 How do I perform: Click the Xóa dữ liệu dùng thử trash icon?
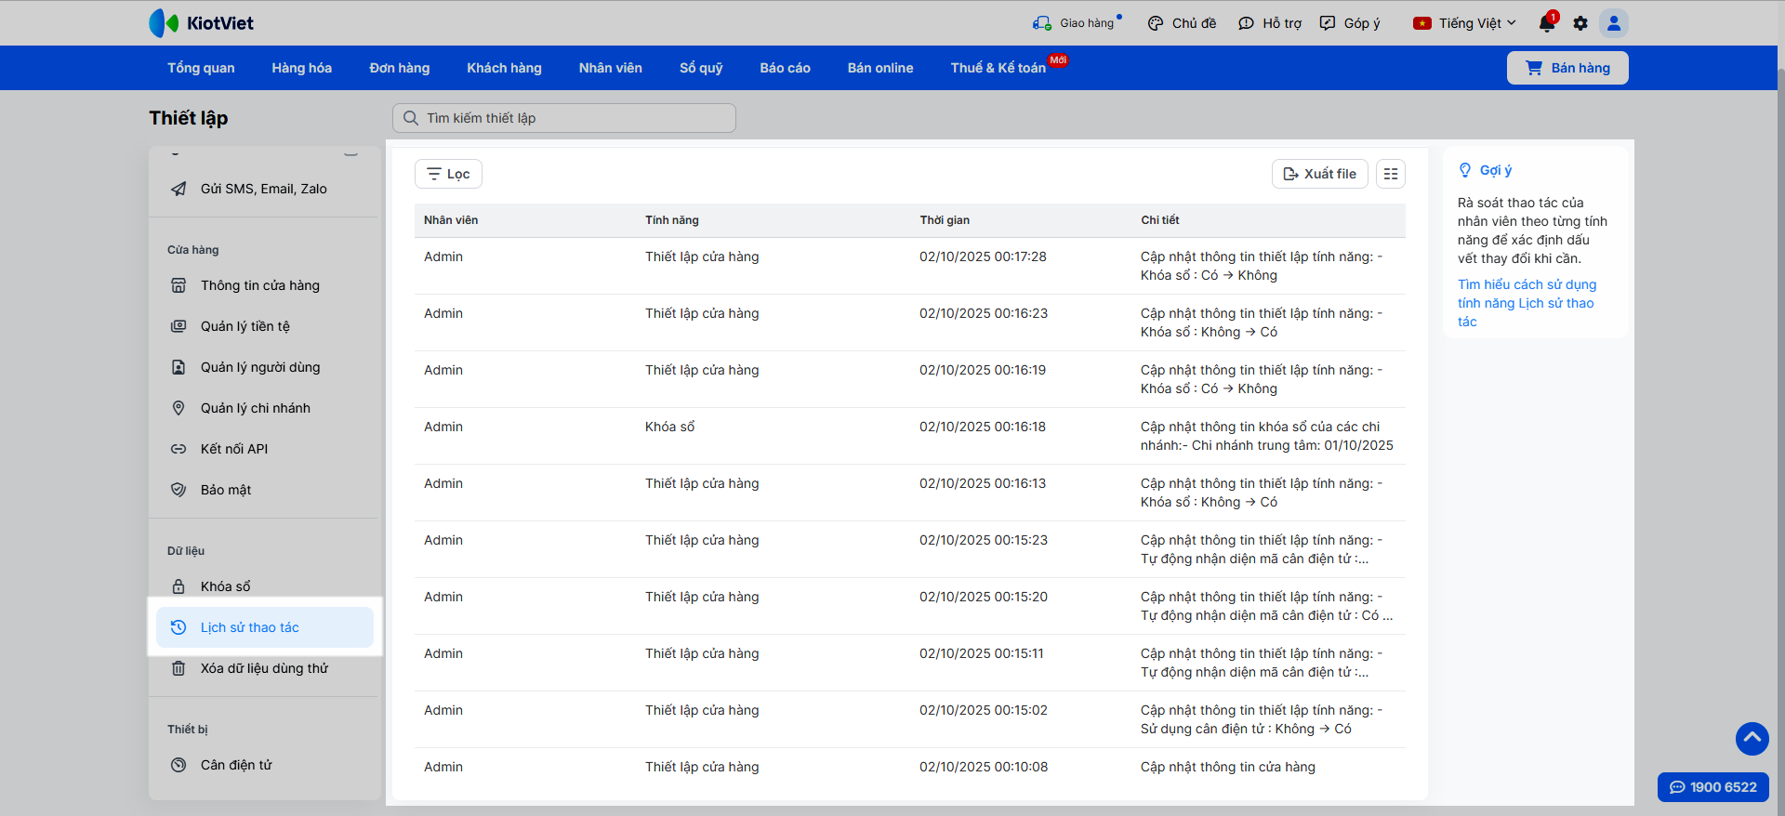point(178,668)
